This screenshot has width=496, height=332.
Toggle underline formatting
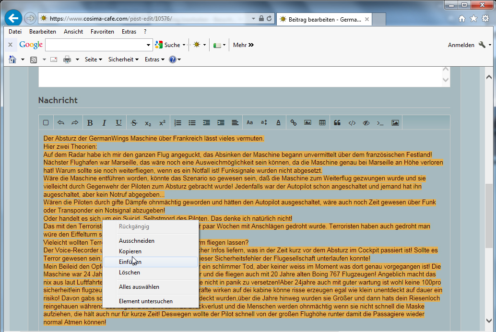pyautogui.click(x=118, y=123)
